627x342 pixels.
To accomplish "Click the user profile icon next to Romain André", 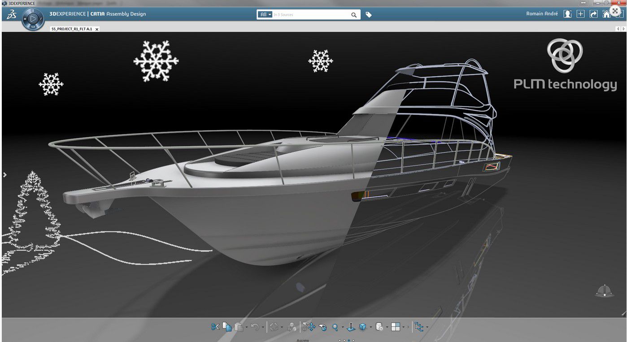I will [x=567, y=14].
